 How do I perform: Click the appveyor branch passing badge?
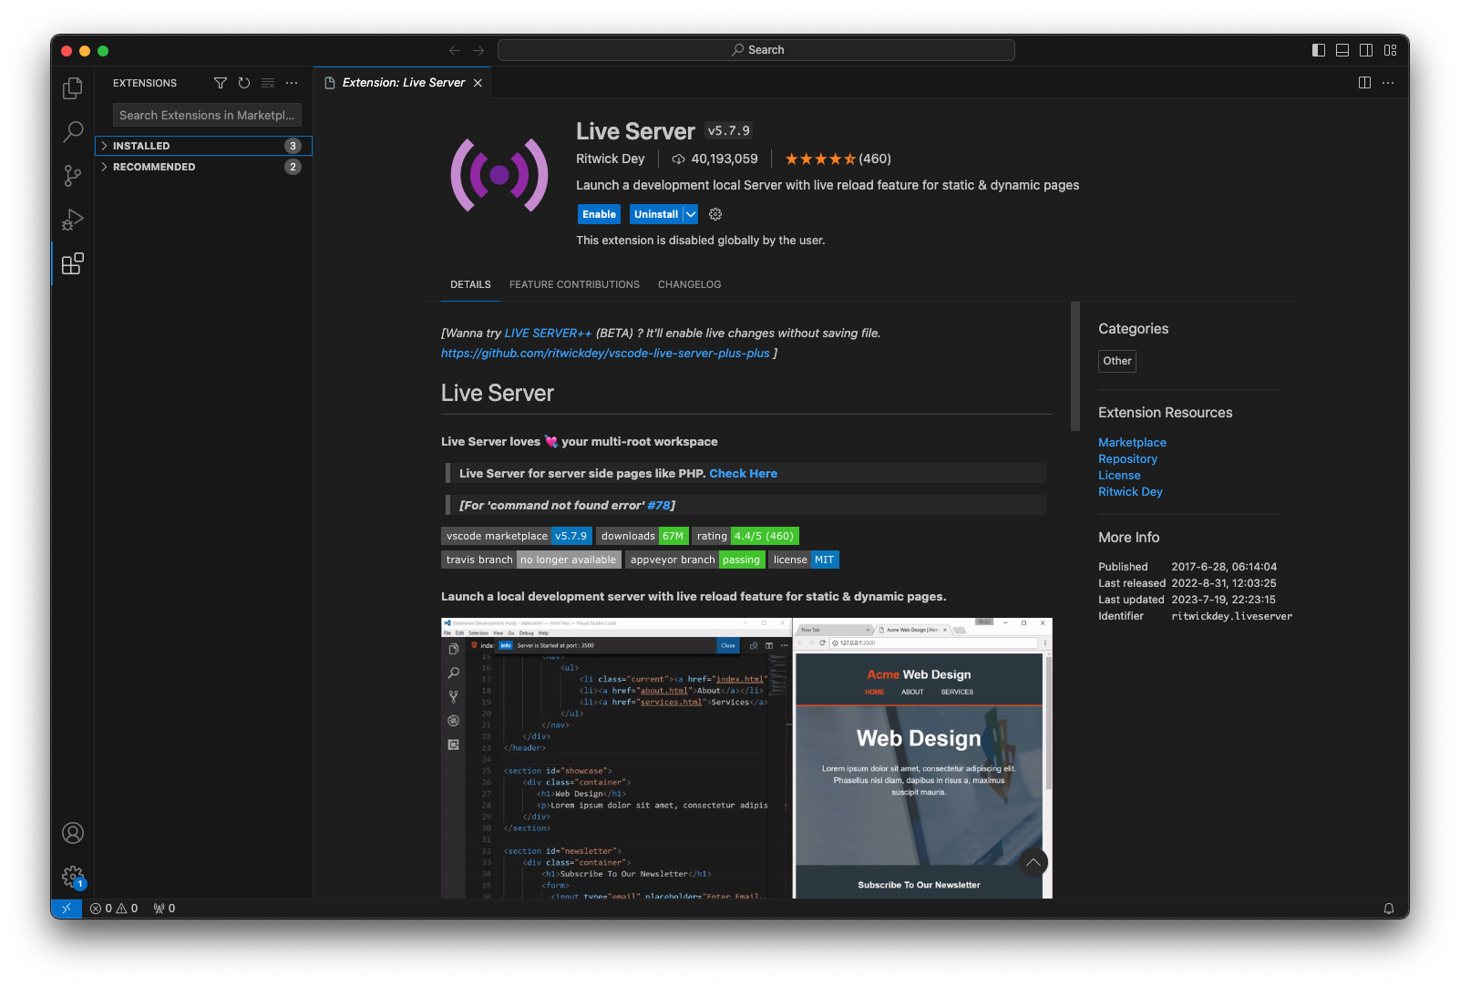click(695, 560)
